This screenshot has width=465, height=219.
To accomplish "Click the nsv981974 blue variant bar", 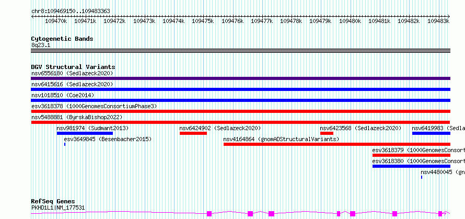I will coord(85,133).
